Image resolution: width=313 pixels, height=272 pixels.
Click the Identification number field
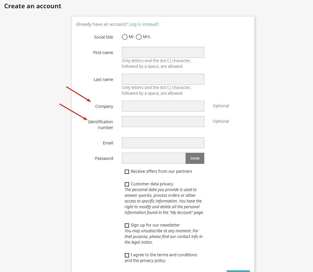[163, 122]
